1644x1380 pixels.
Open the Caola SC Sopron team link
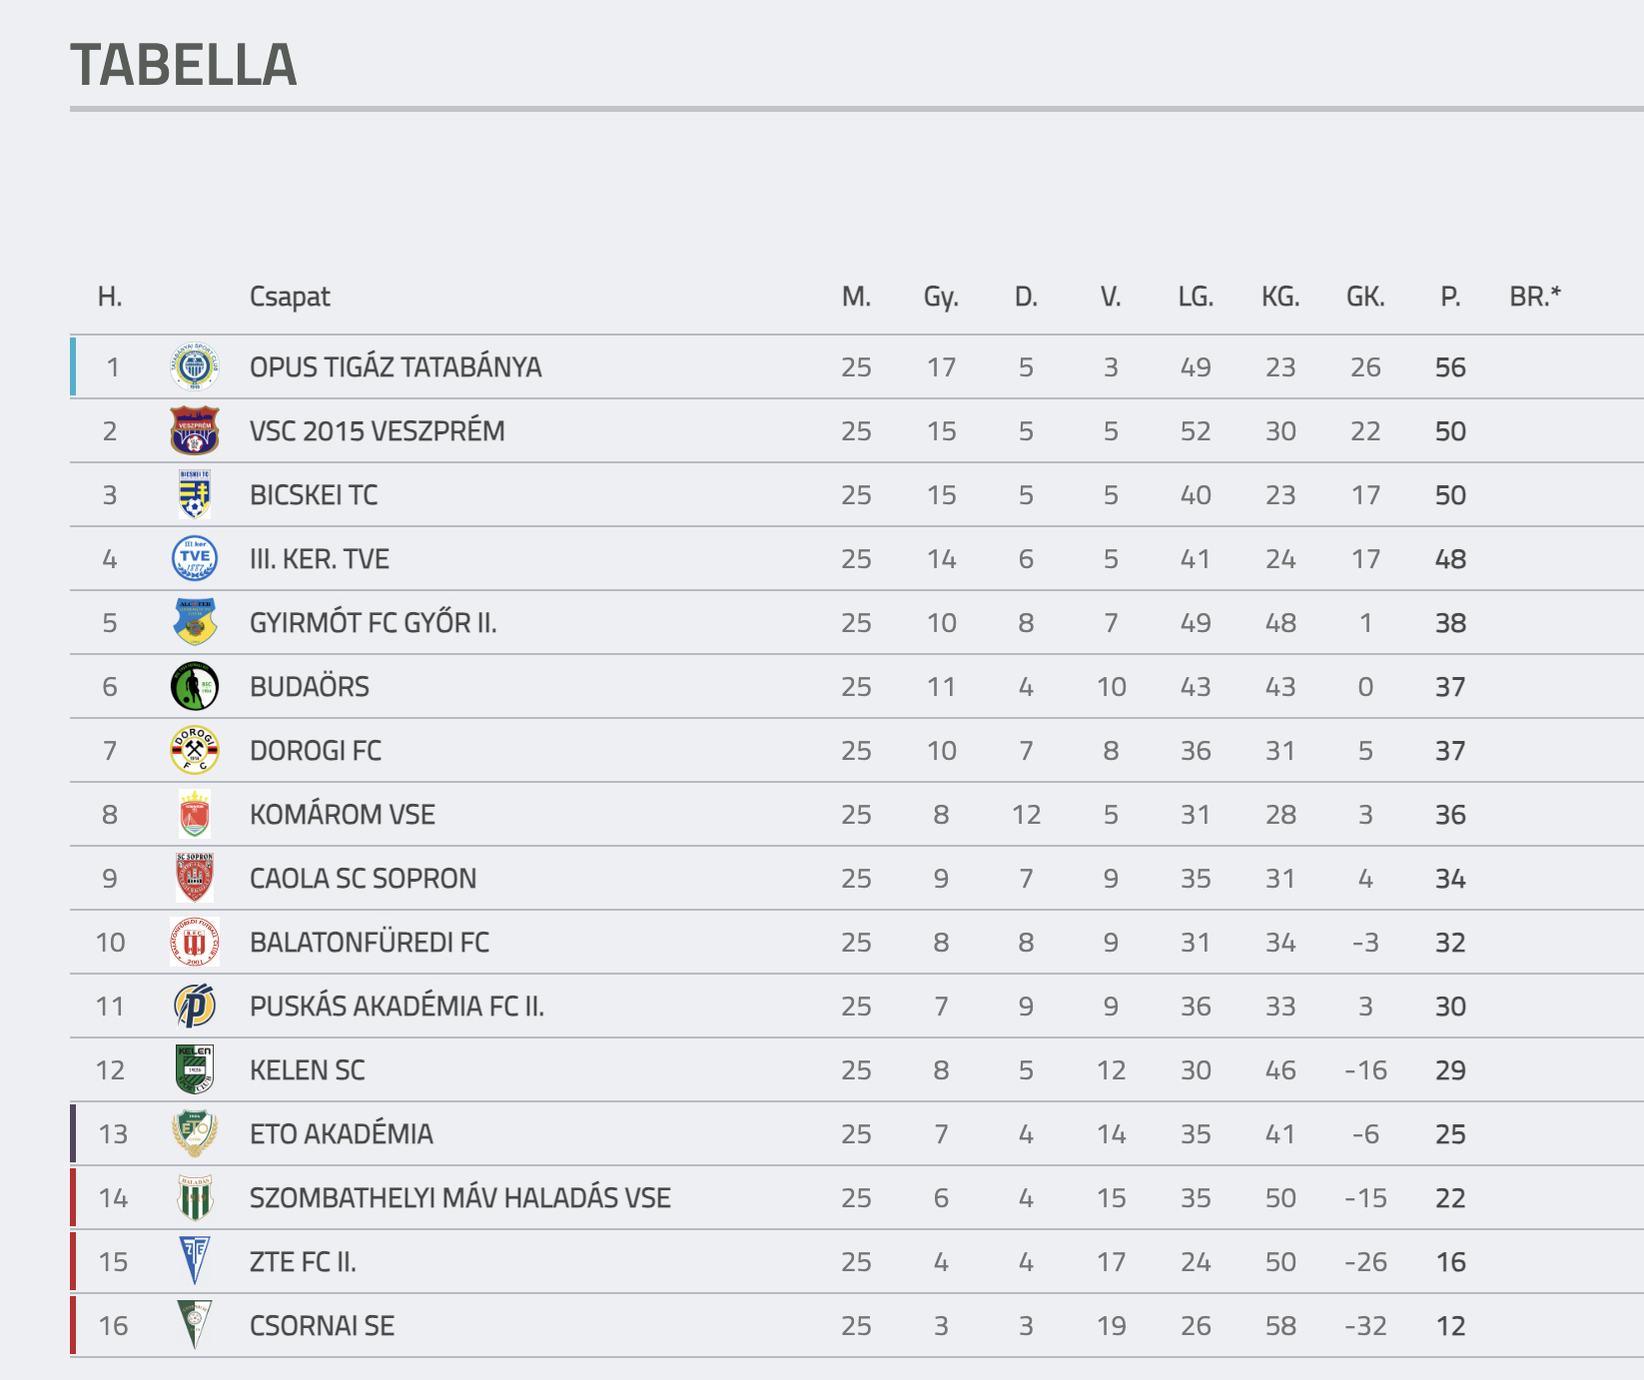point(363,879)
